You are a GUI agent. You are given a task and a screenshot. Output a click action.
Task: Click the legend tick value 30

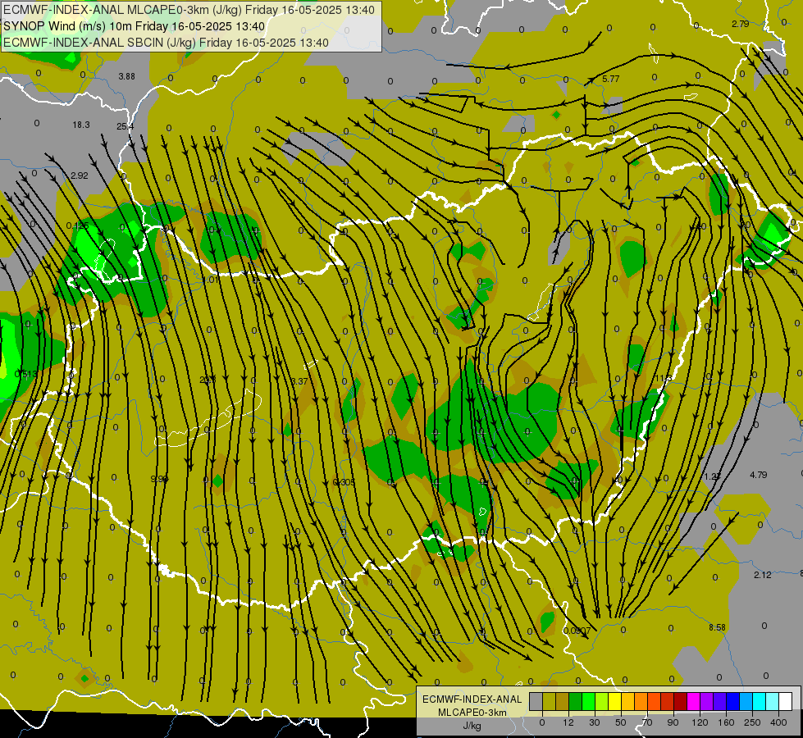pos(595,722)
